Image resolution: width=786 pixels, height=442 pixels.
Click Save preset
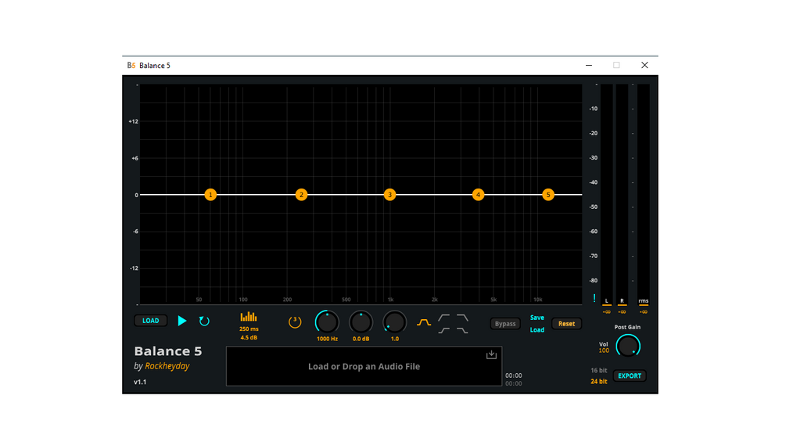pyautogui.click(x=537, y=318)
